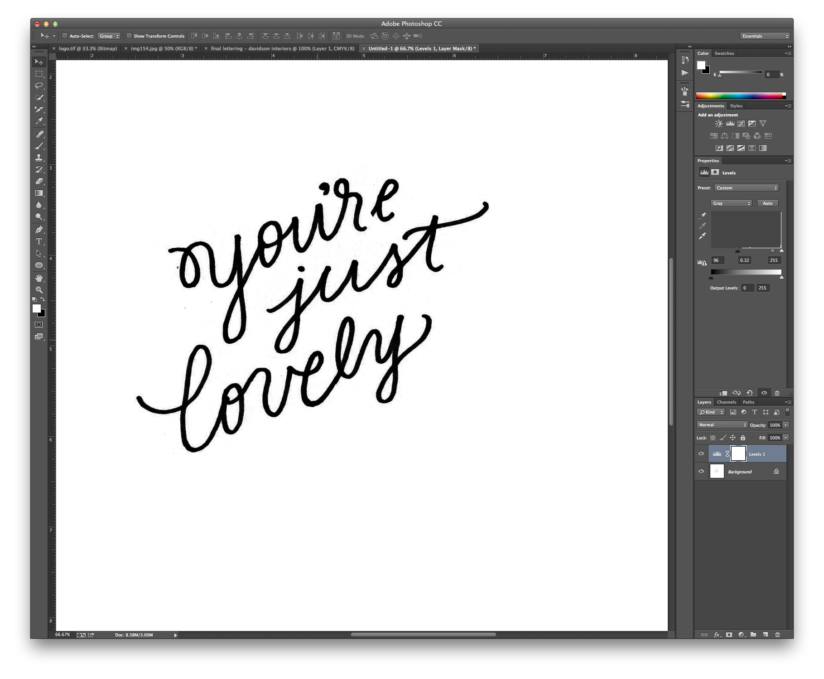Activate the Horizontal Type tool
This screenshot has height=679, width=824.
click(x=39, y=241)
